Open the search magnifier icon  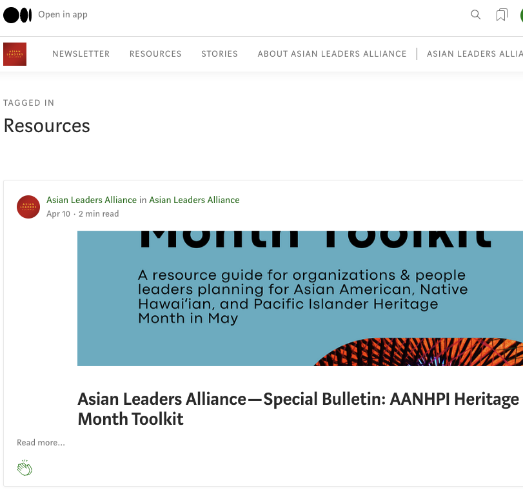point(476,15)
